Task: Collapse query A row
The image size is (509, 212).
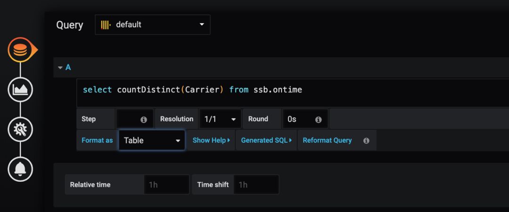Action: click(x=64, y=67)
